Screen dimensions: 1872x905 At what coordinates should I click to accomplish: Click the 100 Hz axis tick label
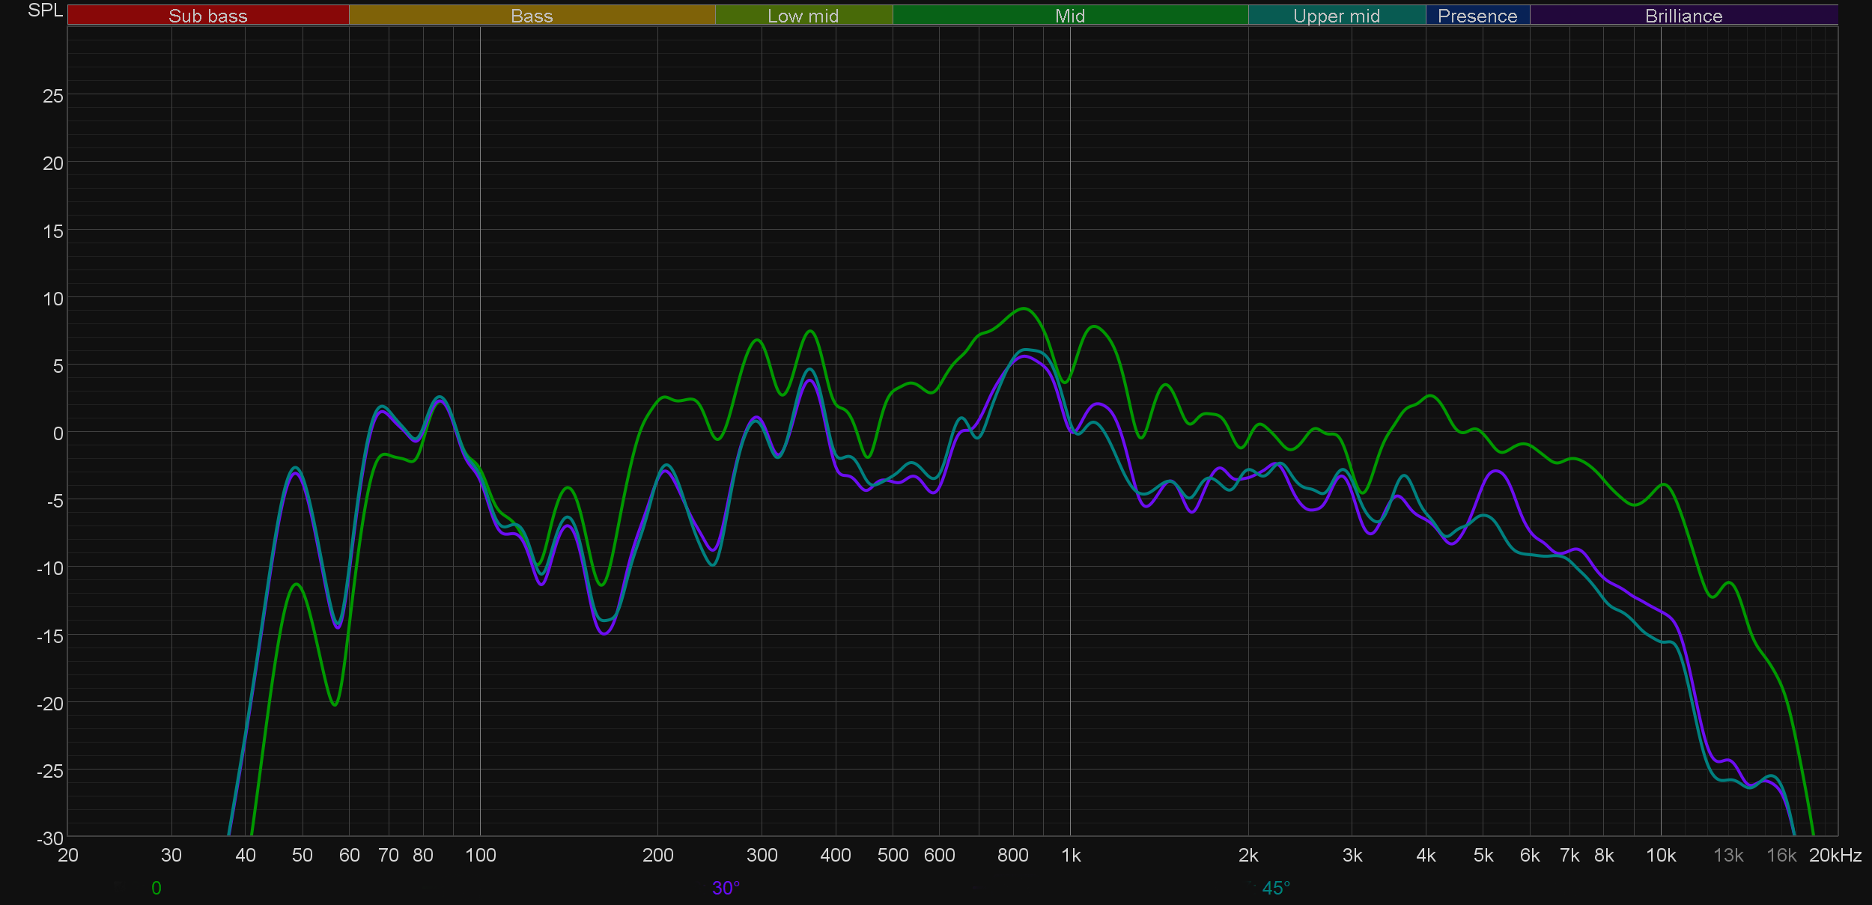(480, 855)
